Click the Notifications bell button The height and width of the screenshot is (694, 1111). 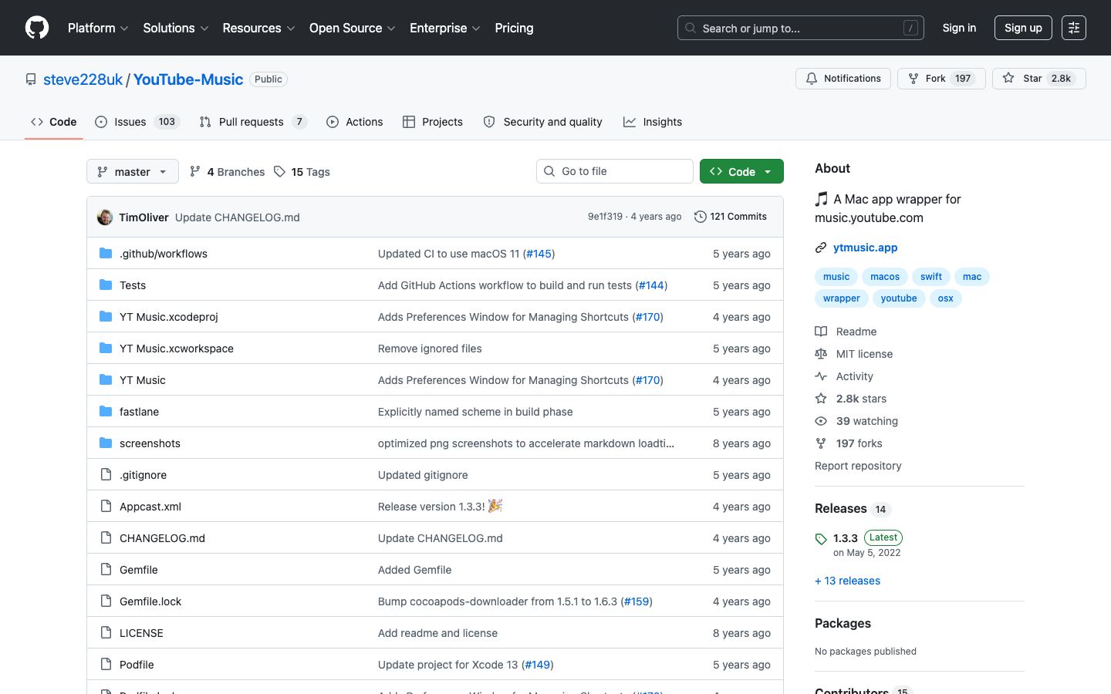(x=843, y=79)
